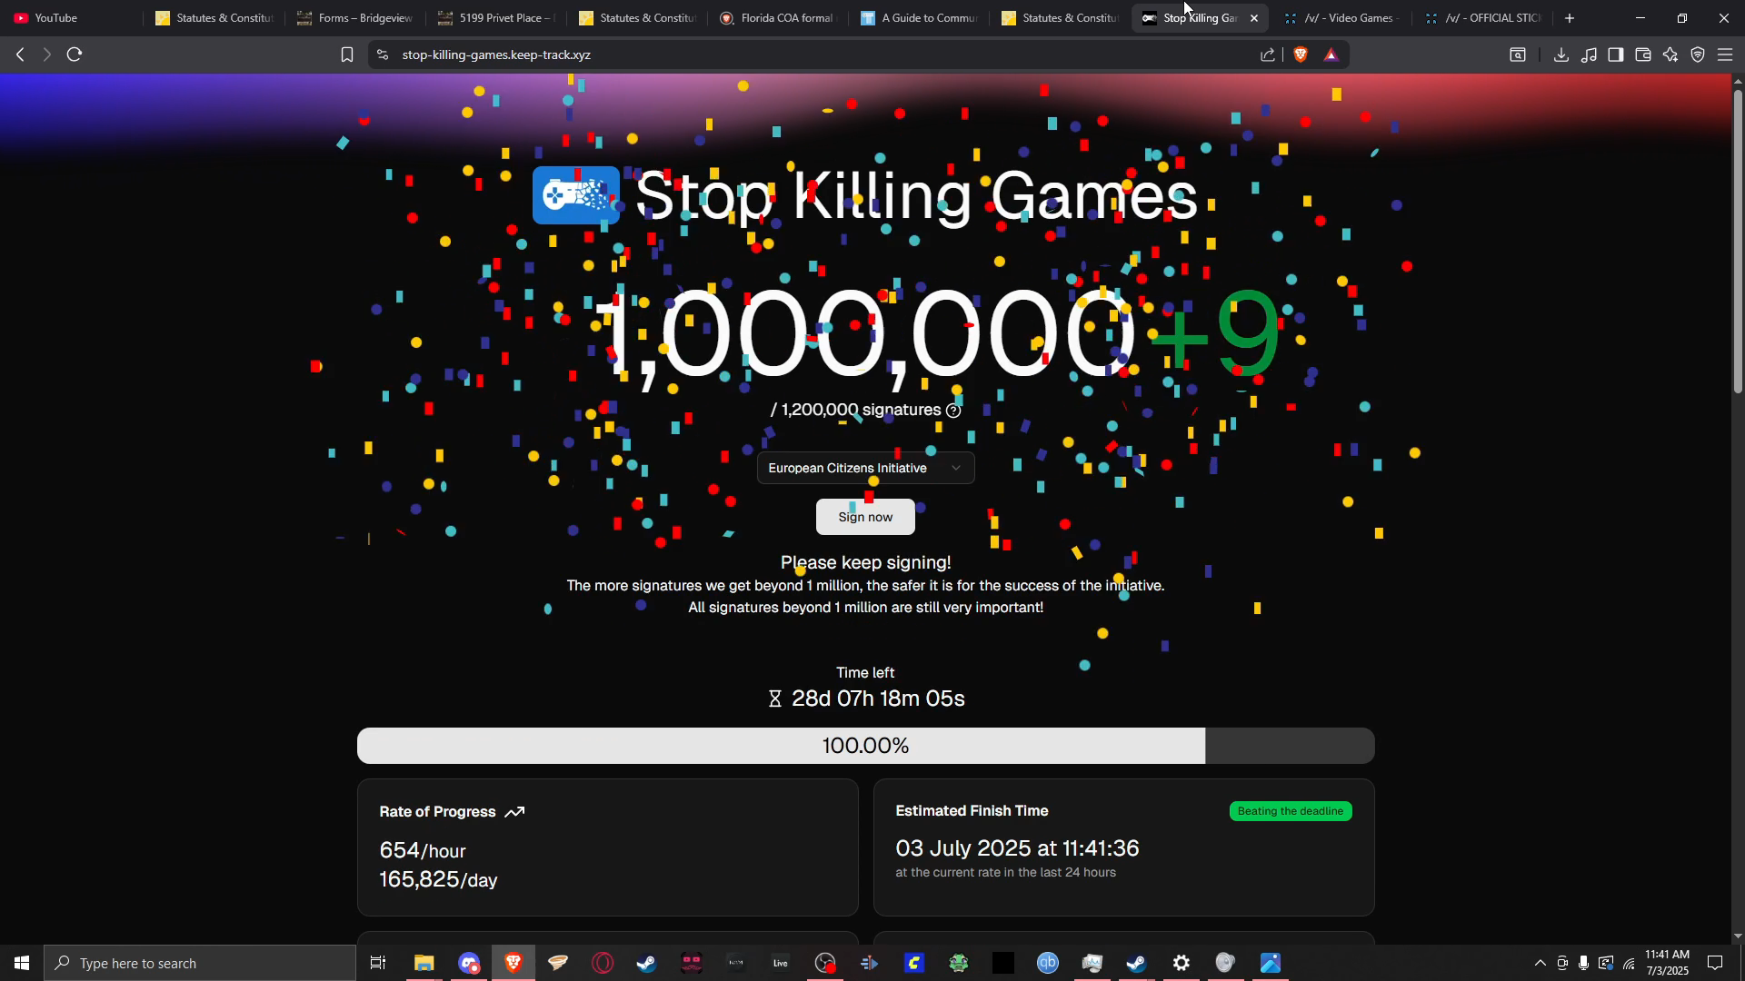Screen dimensions: 1745x981
Task: Open Opera GX from the taskbar
Action: (602, 963)
